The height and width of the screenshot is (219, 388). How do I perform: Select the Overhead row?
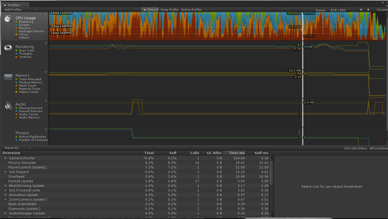pyautogui.click(x=135, y=176)
